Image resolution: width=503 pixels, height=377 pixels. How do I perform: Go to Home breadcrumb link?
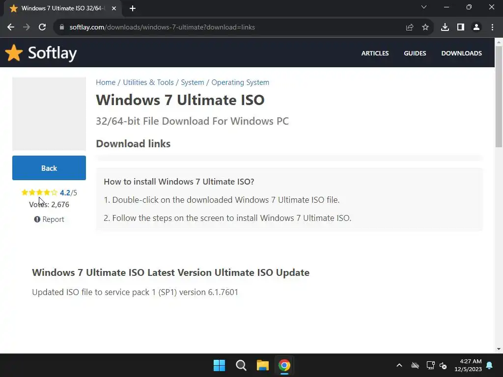[x=106, y=82]
